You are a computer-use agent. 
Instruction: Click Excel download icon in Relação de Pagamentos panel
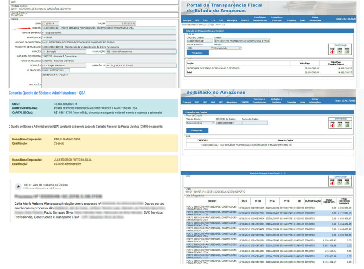pos(347,52)
